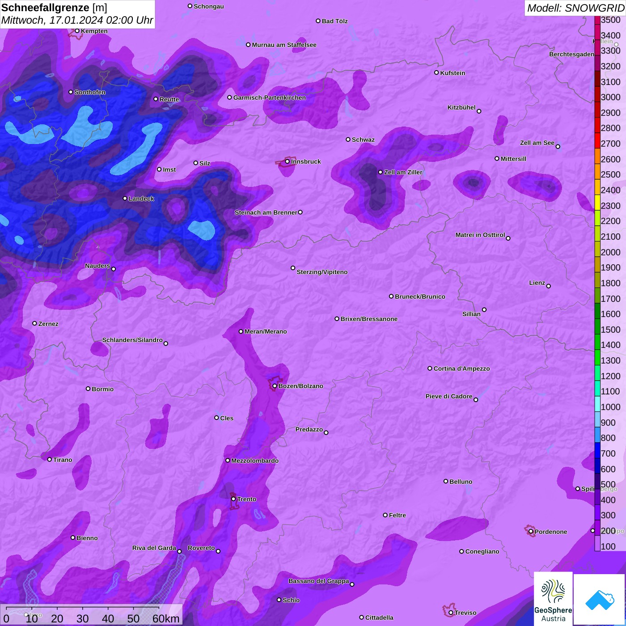This screenshot has height=626, width=626.
Task: Click the Matrei in Osttirol location dot
Action: pos(508,238)
